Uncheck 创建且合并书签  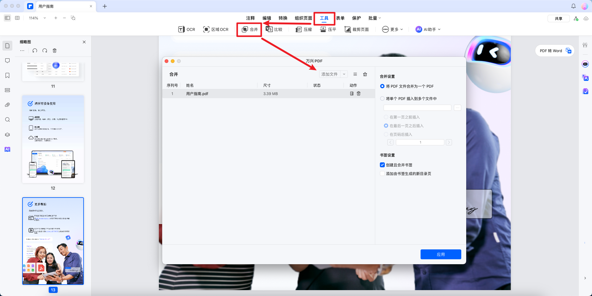click(382, 165)
